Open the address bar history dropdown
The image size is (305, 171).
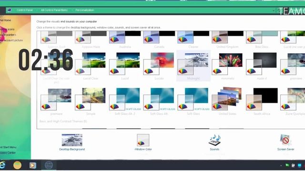pyautogui.click(x=274, y=10)
